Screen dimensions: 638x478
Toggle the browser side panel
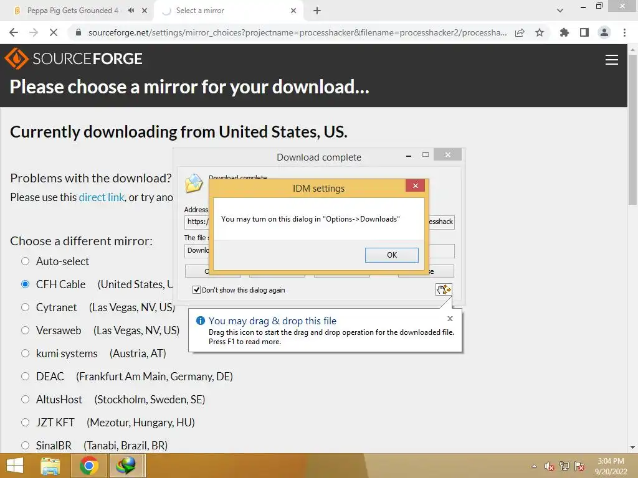click(x=584, y=32)
